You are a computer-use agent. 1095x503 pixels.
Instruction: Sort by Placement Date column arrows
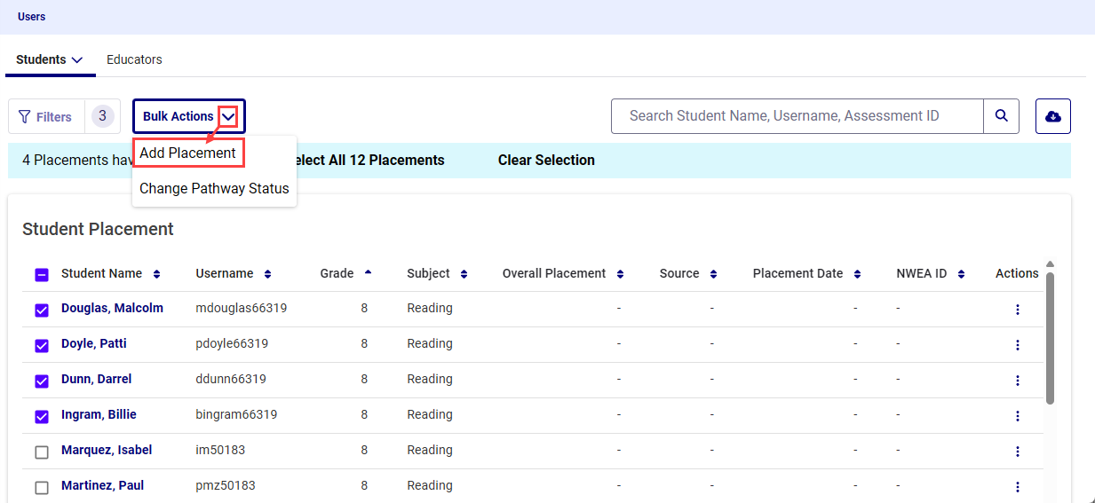click(x=857, y=274)
